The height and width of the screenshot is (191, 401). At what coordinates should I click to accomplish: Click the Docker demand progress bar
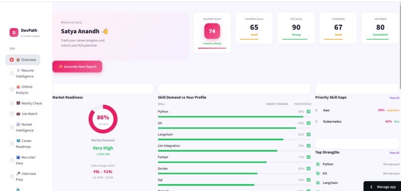(x=234, y=174)
